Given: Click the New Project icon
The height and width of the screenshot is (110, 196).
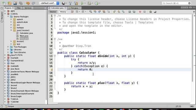Looking at the screenshot, I should coord(9,3).
